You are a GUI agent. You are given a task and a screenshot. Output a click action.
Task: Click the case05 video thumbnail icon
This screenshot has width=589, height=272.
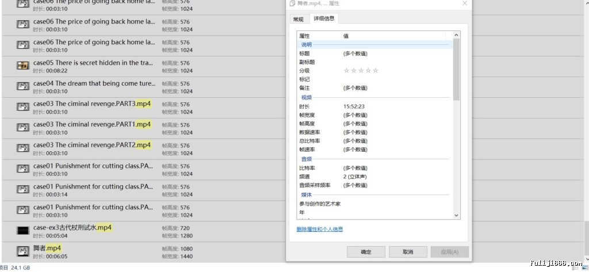point(23,66)
